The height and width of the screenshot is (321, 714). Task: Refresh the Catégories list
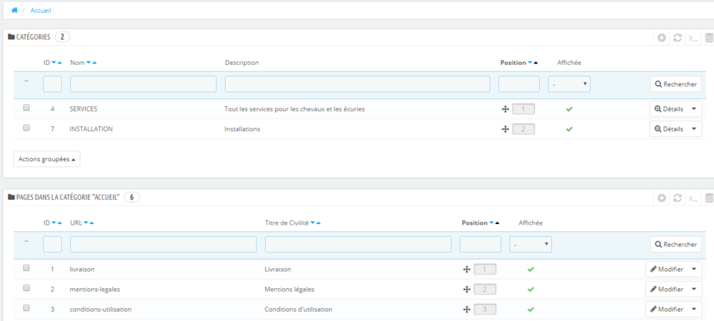click(678, 38)
